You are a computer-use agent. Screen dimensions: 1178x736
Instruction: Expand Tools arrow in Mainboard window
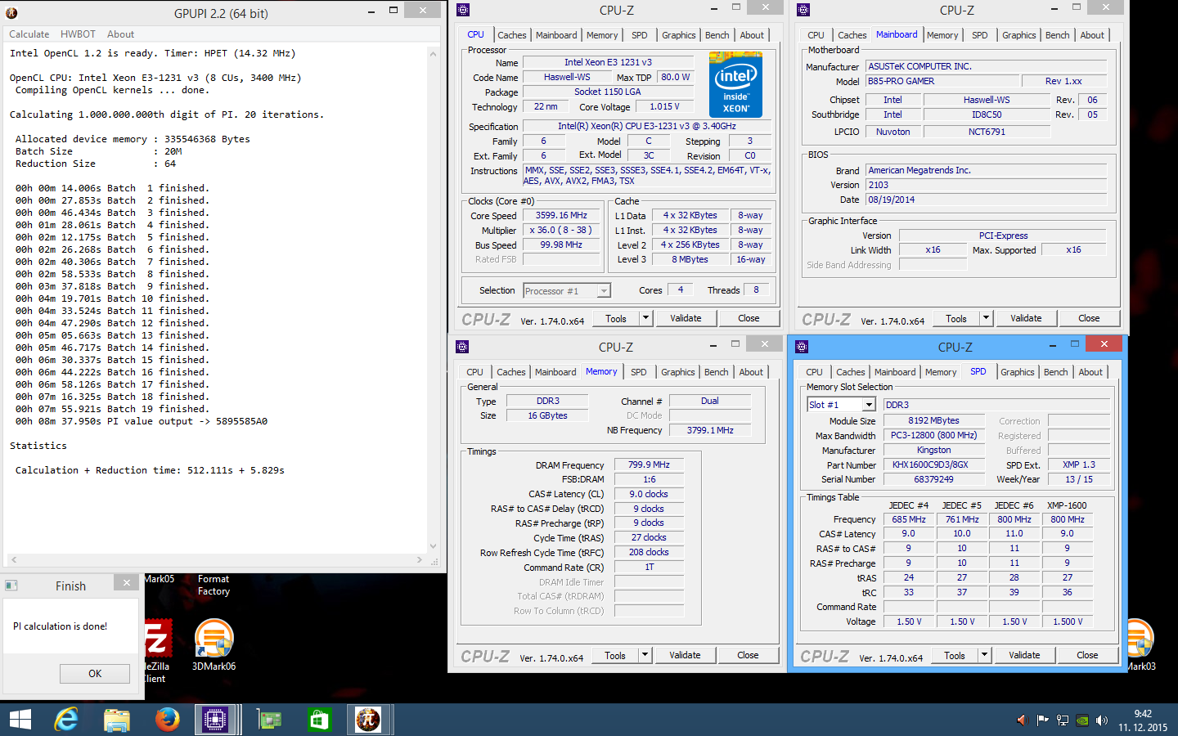pos(986,318)
